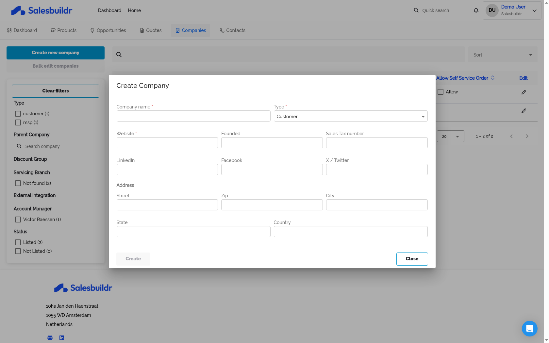The image size is (549, 343).
Task: Open the footer LinkedIn icon
Action: click(x=62, y=338)
